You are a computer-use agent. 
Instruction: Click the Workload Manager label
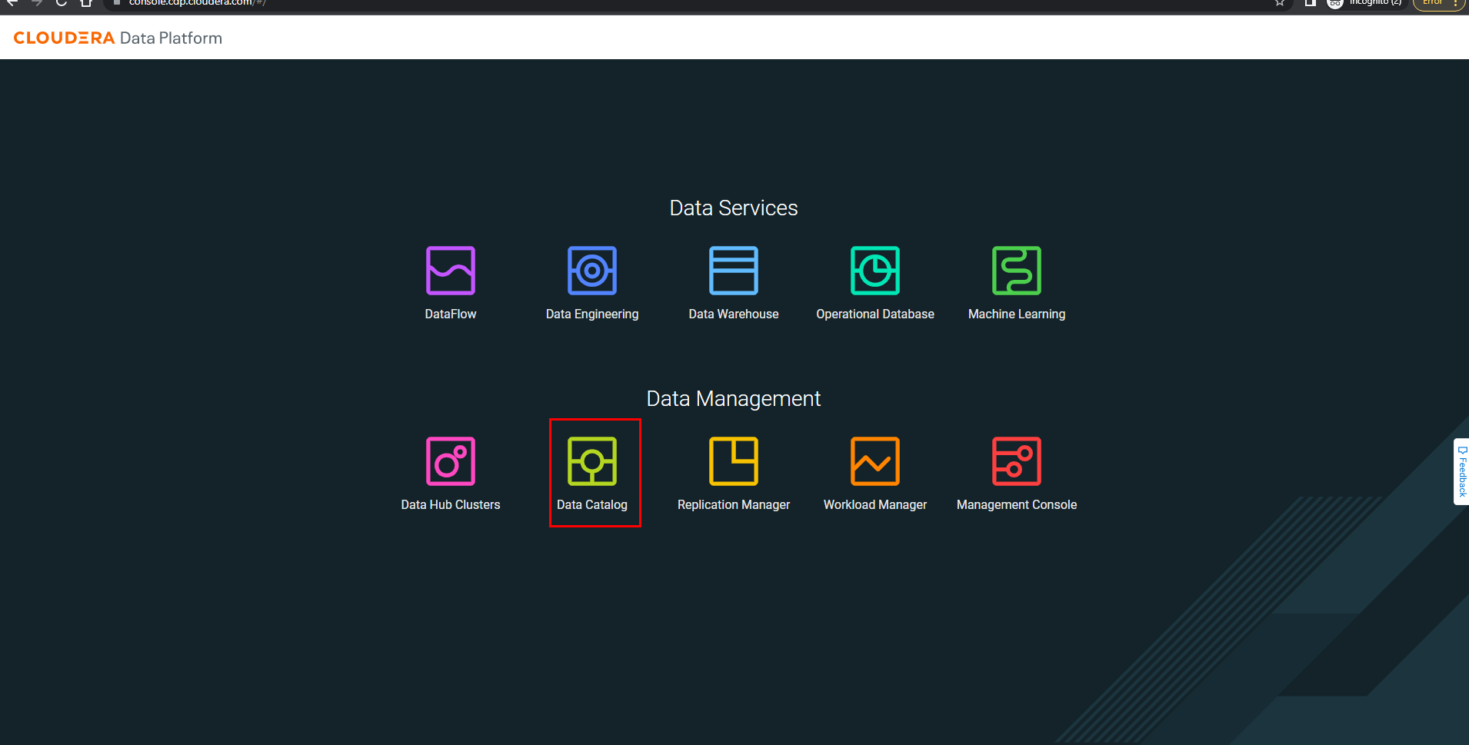(875, 504)
